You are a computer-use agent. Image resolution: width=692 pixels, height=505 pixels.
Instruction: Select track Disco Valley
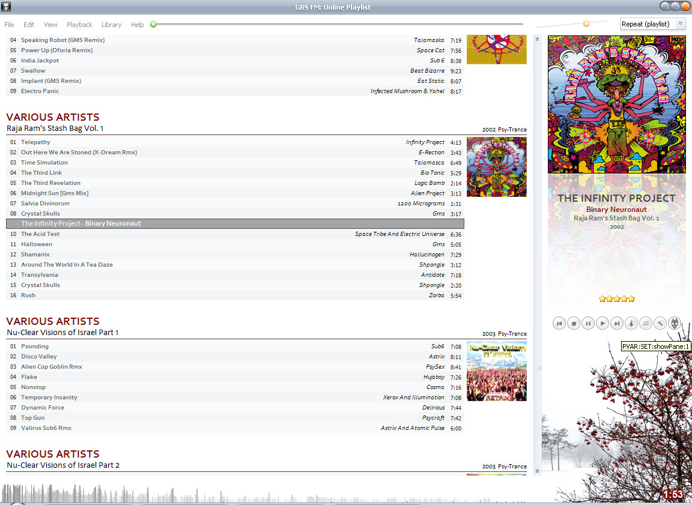(x=235, y=356)
